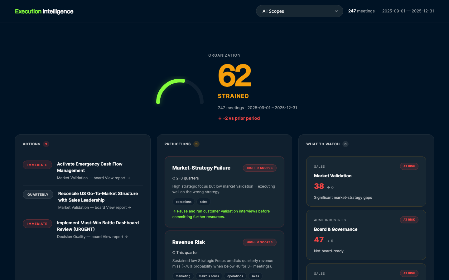The image size is (449, 280).
Task: Toggle the "mikko s 1on1s" tag on Revenue Risk
Action: tap(209, 276)
